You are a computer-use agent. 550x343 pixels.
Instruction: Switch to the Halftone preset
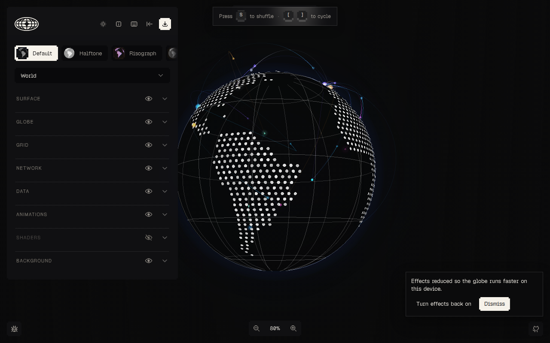pyautogui.click(x=84, y=53)
